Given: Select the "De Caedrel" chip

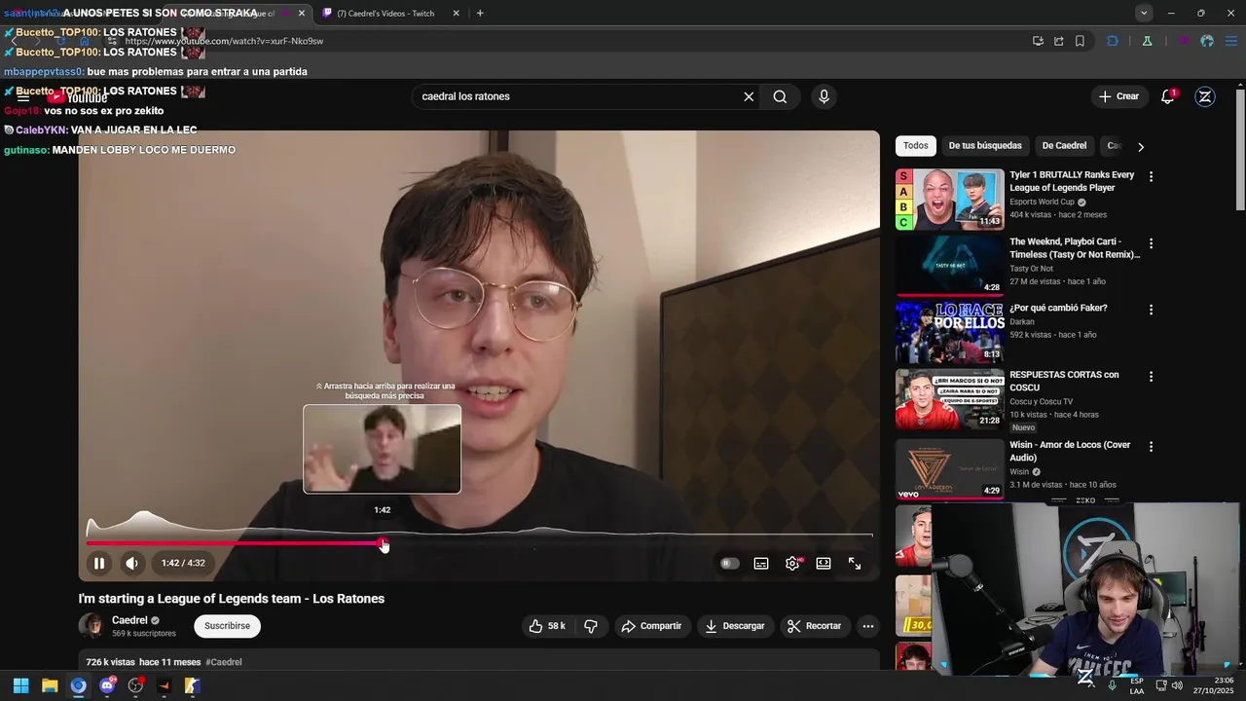Looking at the screenshot, I should 1064,146.
